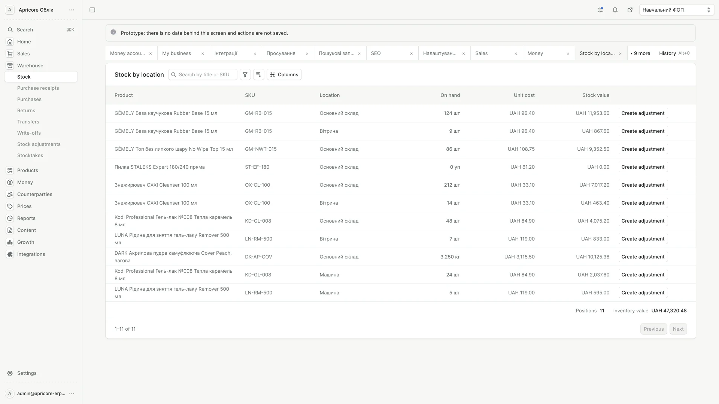
Task: Open Purchase receipts submenu item
Action: click(x=38, y=88)
